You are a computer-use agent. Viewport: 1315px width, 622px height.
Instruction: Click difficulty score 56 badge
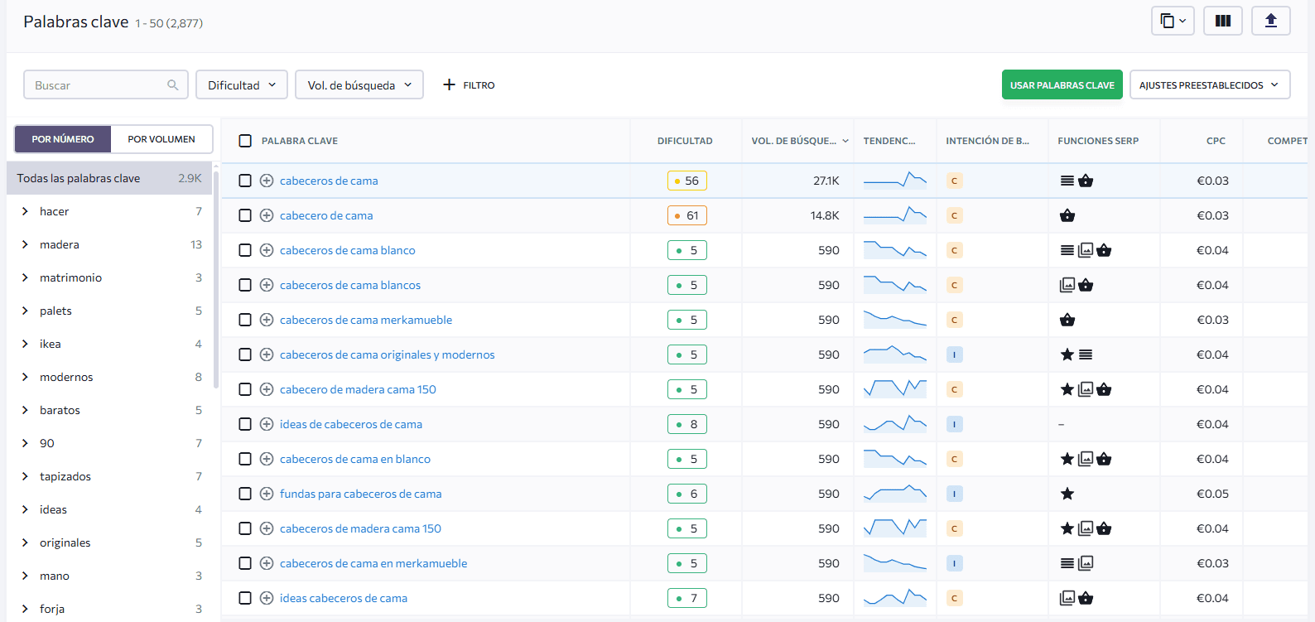coord(687,181)
